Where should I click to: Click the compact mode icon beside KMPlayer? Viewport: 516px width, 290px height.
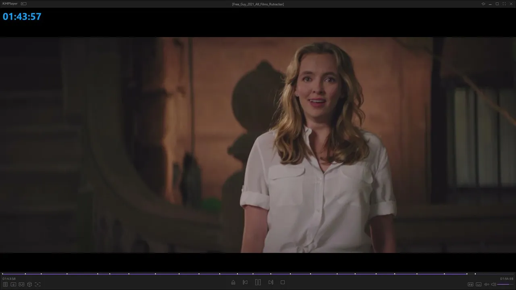click(24, 4)
